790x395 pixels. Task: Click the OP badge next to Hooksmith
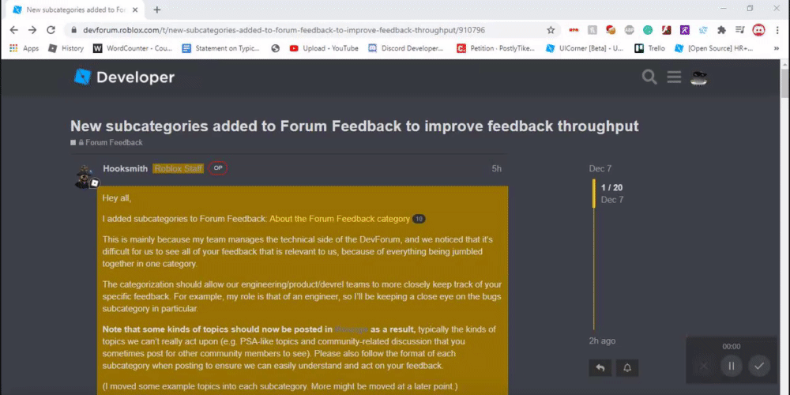pos(218,168)
